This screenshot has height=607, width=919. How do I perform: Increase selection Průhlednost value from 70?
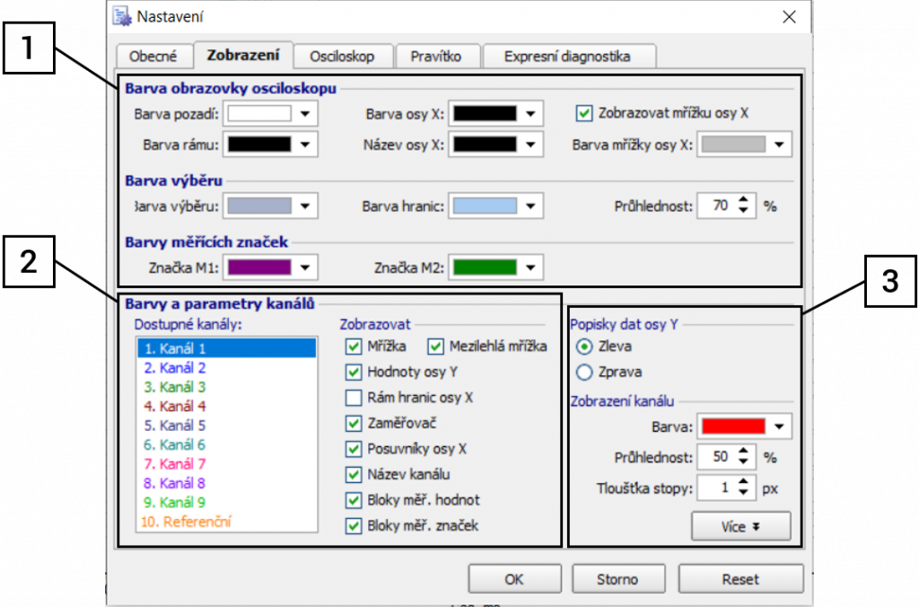tap(744, 200)
